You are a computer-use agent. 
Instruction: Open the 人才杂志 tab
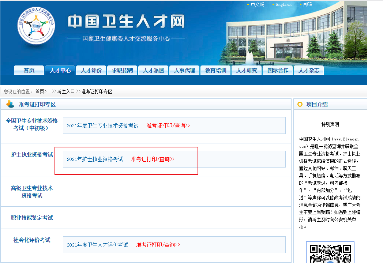309,70
